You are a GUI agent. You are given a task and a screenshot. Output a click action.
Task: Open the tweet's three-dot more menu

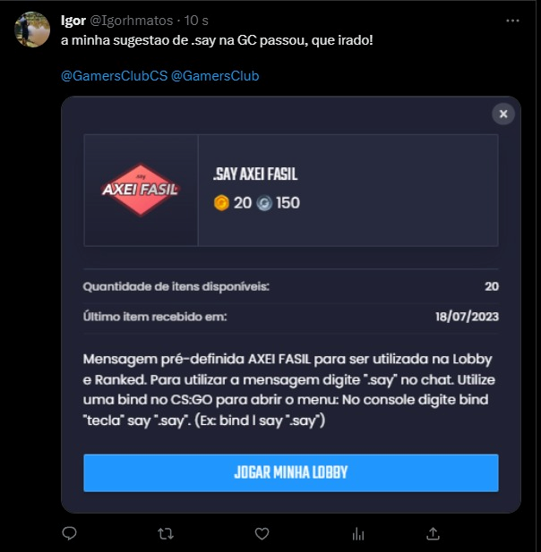[512, 20]
